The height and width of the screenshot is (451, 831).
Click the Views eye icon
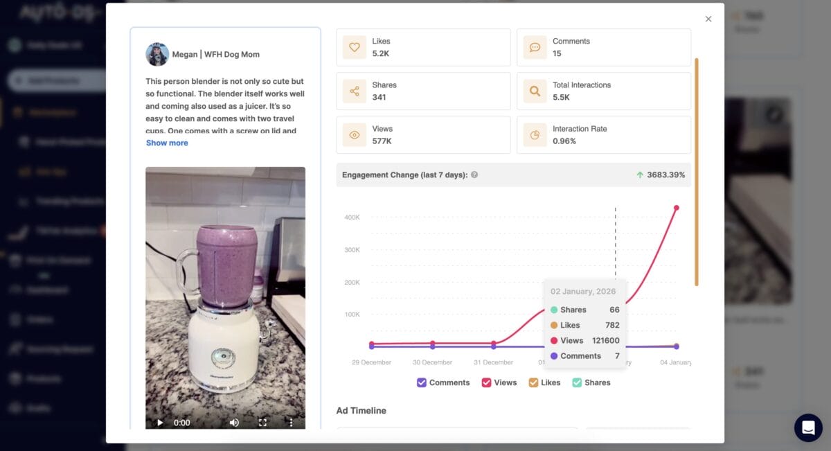click(354, 134)
